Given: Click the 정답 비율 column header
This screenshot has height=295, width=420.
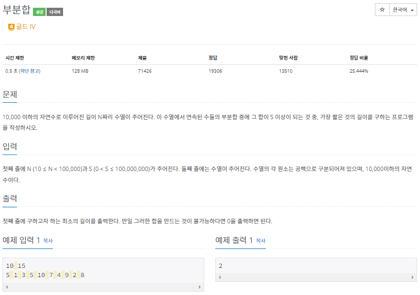Looking at the screenshot, I should click(x=359, y=58).
